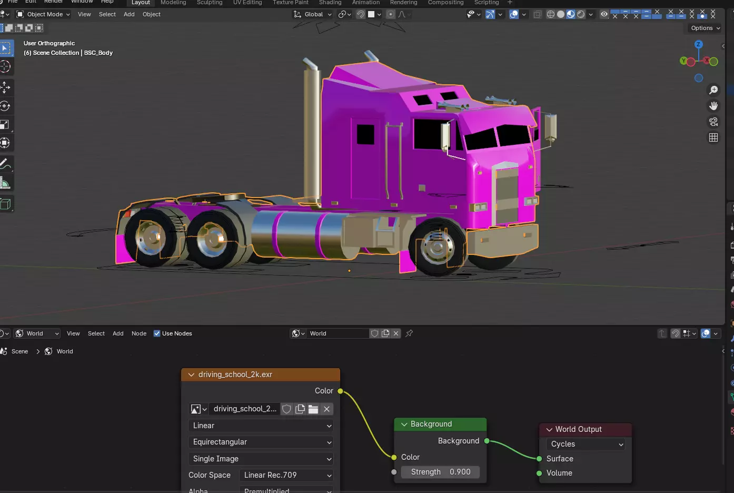Open the Equirectangular projection dropdown
The image size is (734, 493).
[x=261, y=442]
